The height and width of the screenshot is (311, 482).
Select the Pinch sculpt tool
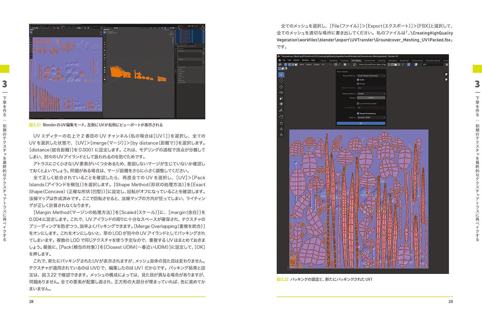pos(281,135)
